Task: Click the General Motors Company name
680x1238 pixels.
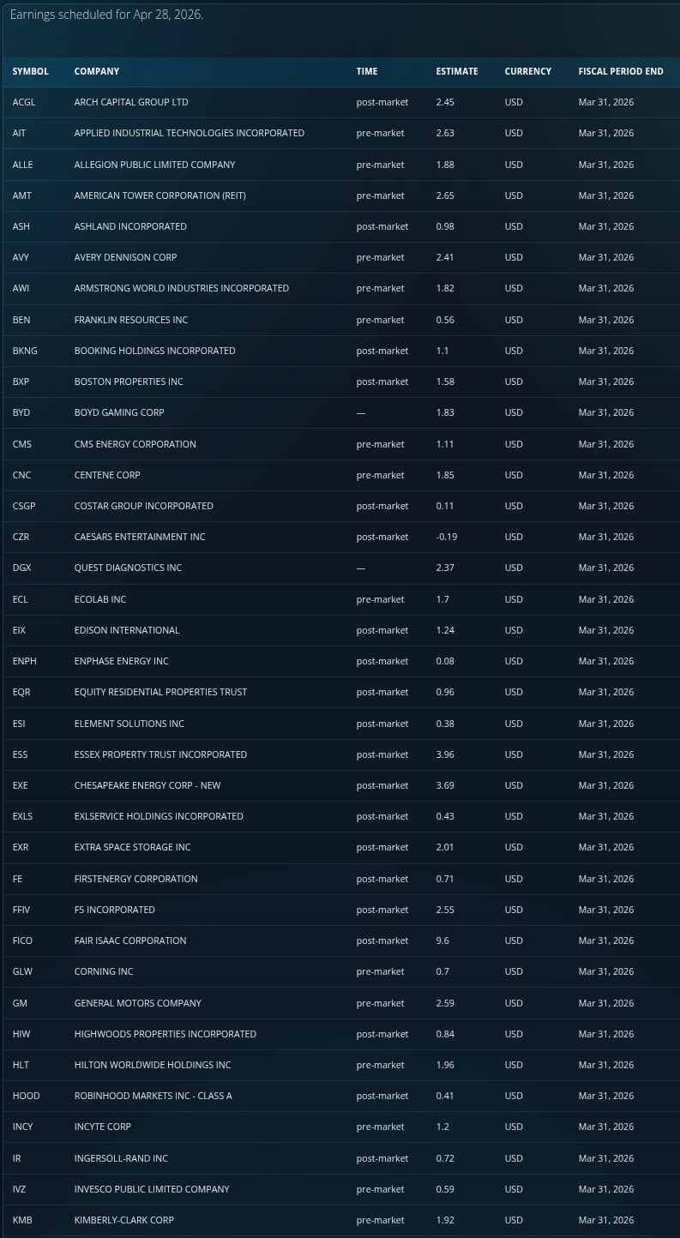Action: [x=138, y=1003]
